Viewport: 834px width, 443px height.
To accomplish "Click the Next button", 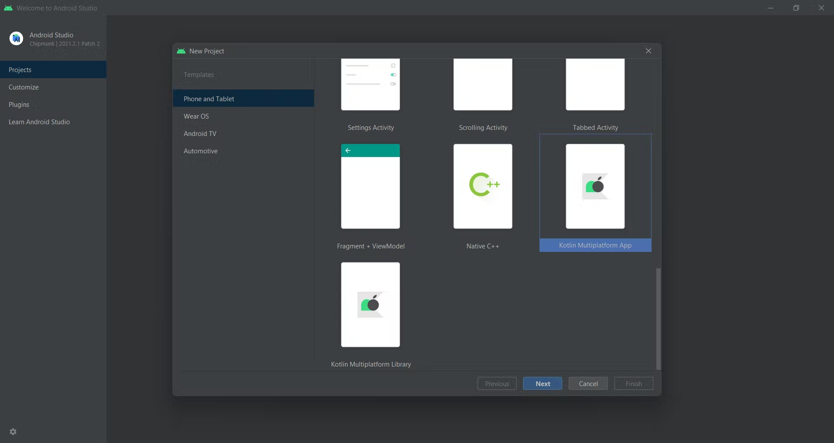I will point(543,383).
